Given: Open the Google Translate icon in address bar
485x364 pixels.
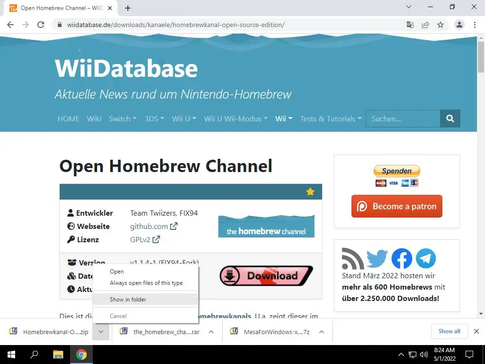Looking at the screenshot, I should 410,25.
